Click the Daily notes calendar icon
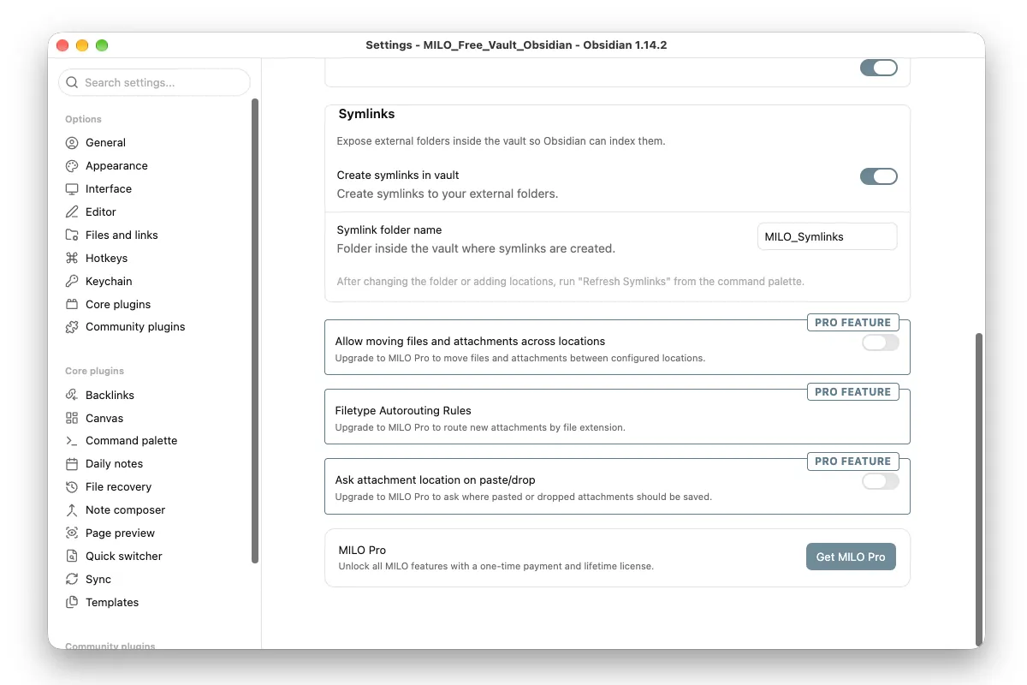The image size is (1027, 685). pyautogui.click(x=72, y=464)
